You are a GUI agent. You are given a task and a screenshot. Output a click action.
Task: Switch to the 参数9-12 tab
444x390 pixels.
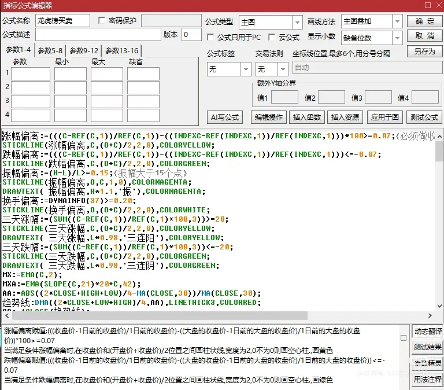click(84, 51)
